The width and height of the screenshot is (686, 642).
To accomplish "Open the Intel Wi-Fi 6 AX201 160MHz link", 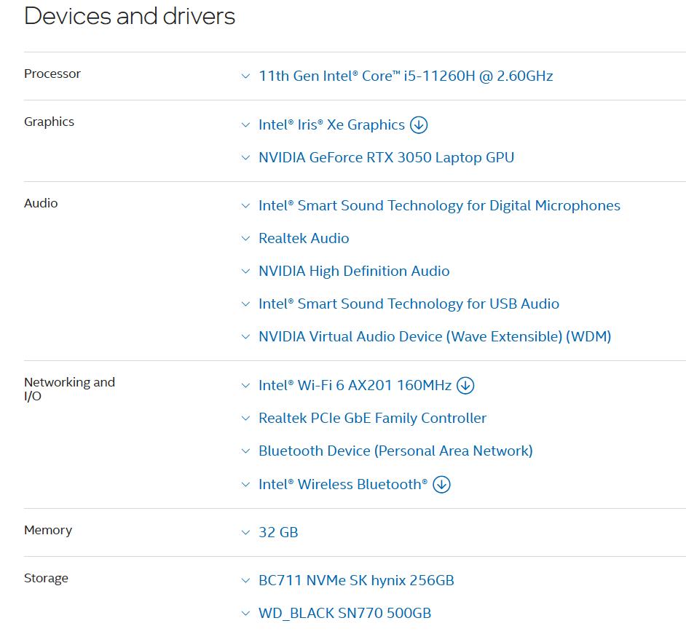I will (x=355, y=385).
